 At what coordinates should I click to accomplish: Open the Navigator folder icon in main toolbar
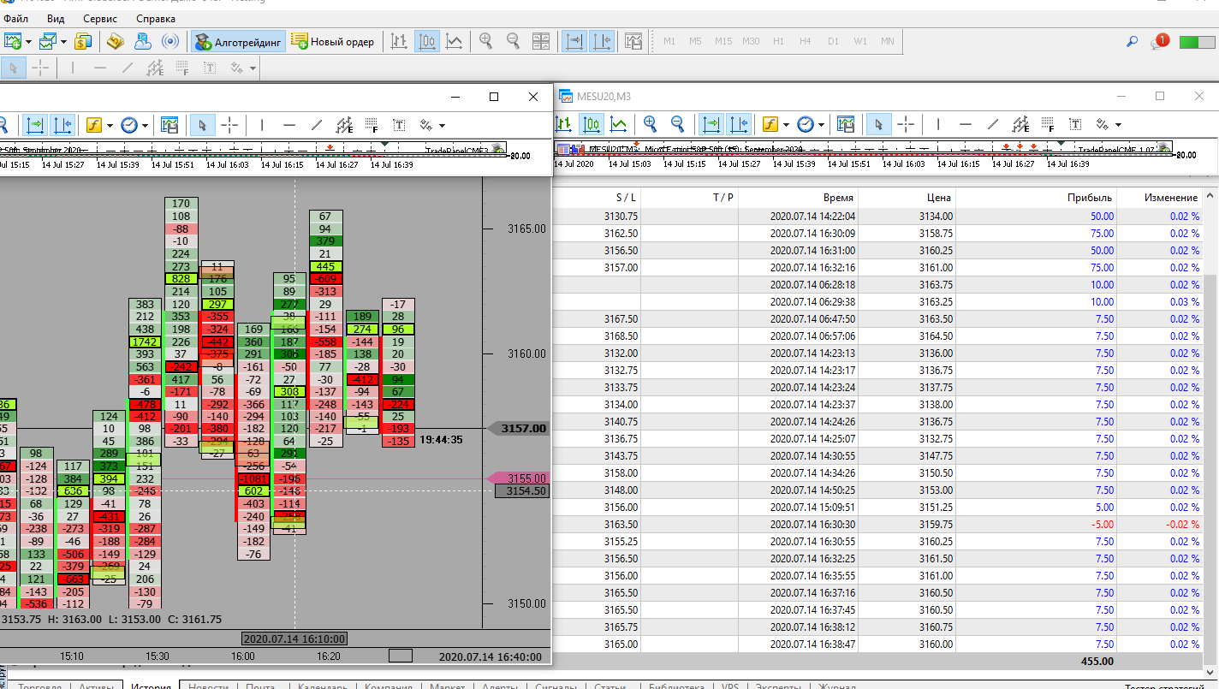tap(116, 41)
